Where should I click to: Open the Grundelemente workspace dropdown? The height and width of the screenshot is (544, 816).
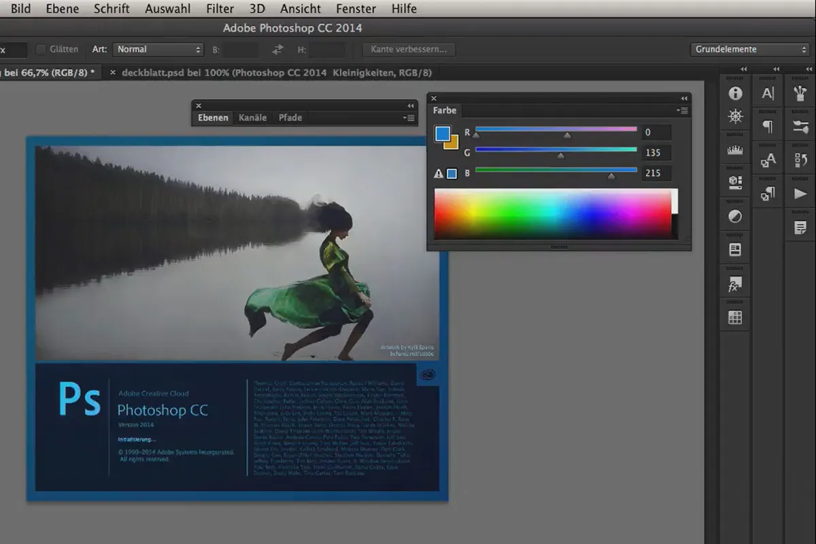point(749,50)
